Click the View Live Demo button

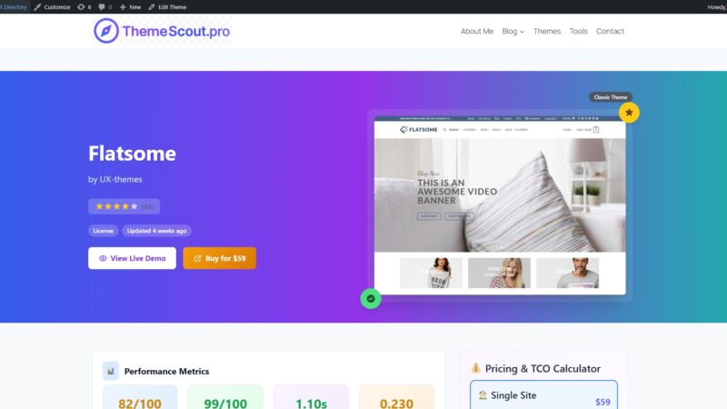click(x=132, y=258)
